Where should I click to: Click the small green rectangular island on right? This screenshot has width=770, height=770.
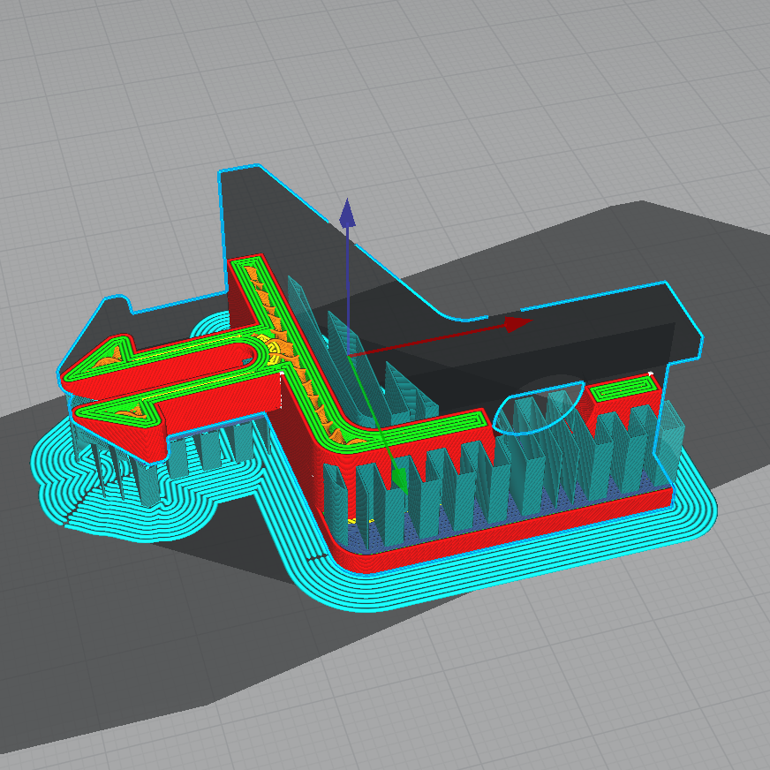pos(622,389)
